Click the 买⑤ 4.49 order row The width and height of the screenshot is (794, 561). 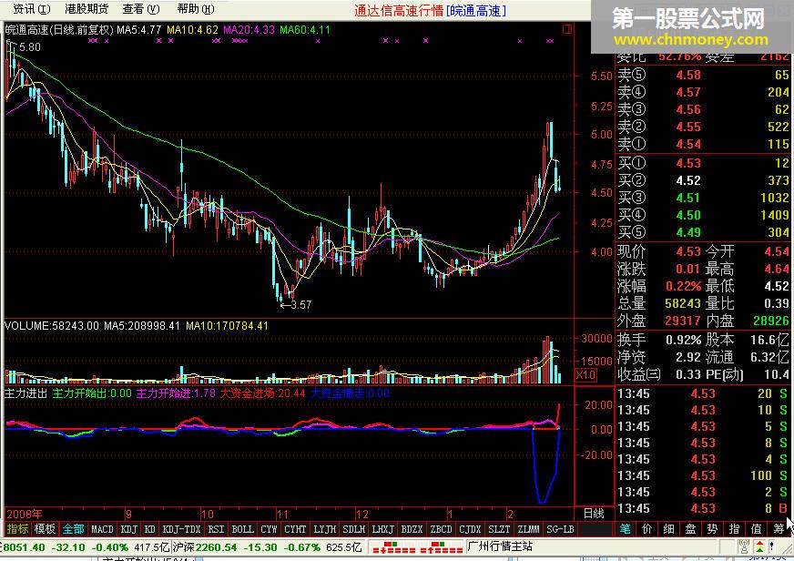(x=703, y=232)
